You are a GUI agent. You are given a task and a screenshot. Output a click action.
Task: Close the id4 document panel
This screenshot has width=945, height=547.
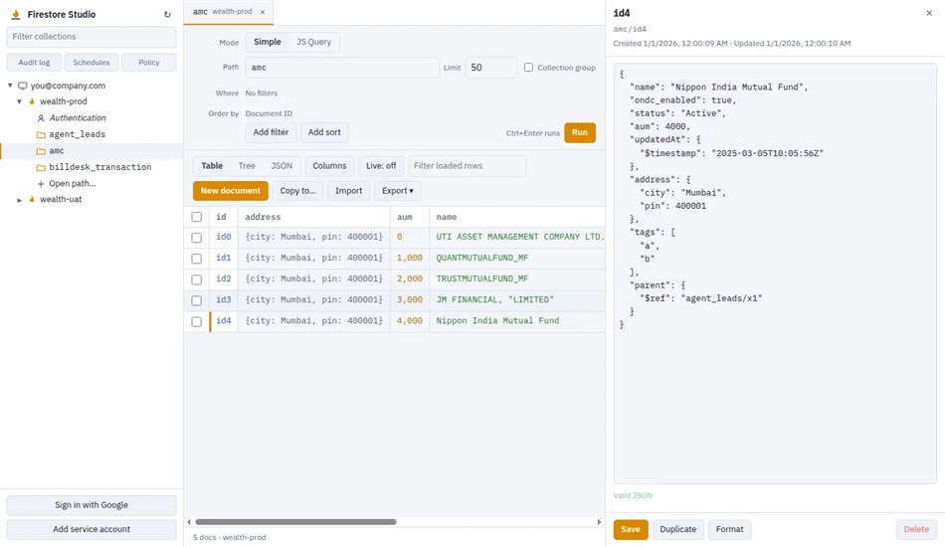coord(929,13)
